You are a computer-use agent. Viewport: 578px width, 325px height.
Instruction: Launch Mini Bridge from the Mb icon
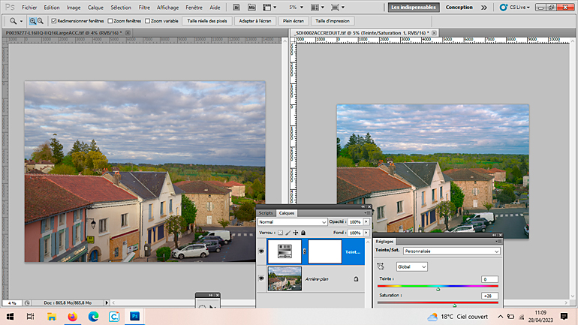[251, 8]
